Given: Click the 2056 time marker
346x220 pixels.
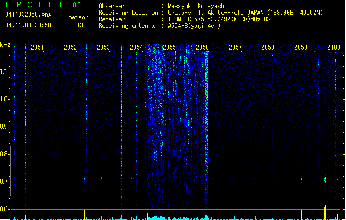Looking at the screenshot, I should pos(202,47).
